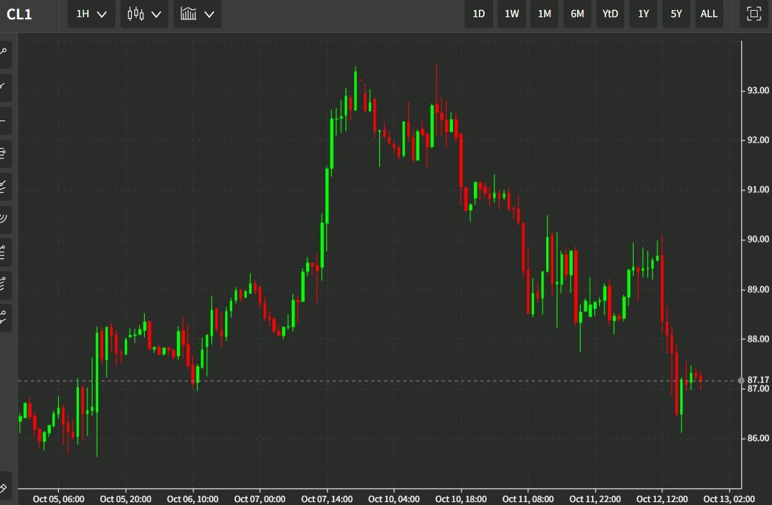This screenshot has width=772, height=505.
Task: Click the 91.00 price axis label
Action: click(758, 189)
